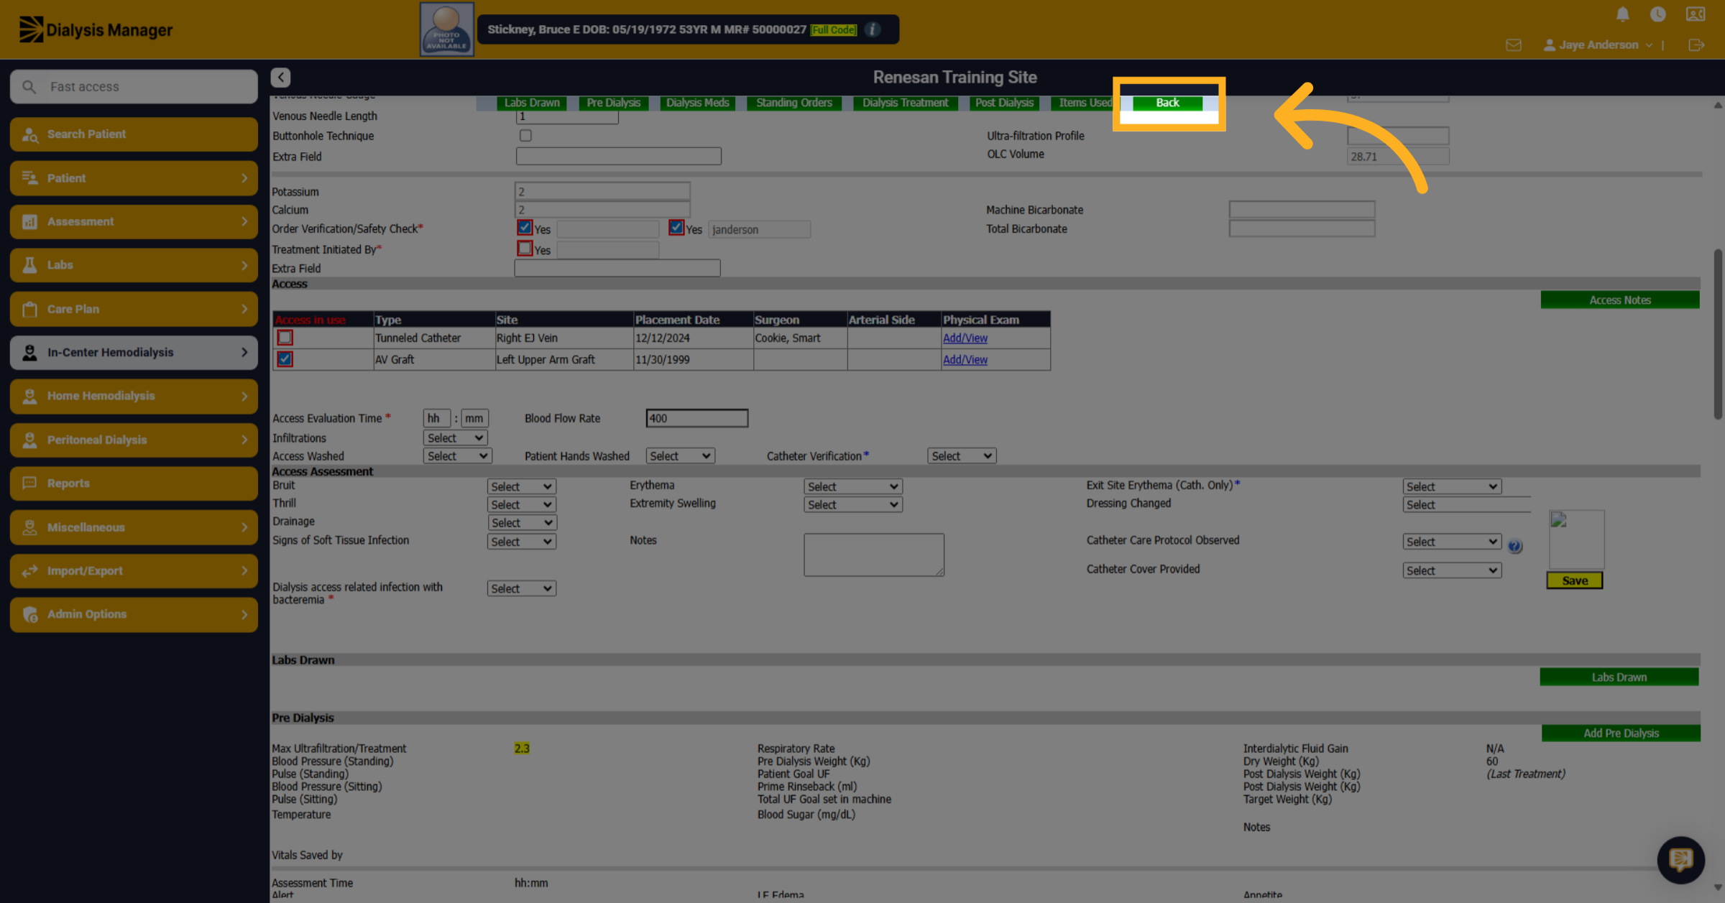Image resolution: width=1725 pixels, height=903 pixels.
Task: Open the Bruit dropdown
Action: 522,486
